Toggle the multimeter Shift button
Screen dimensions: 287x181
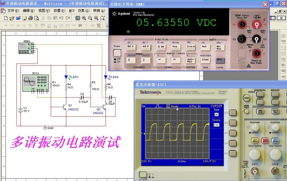pyautogui.click(x=219, y=60)
